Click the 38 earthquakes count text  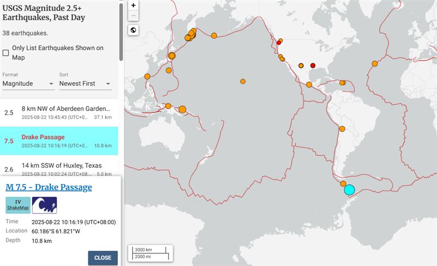[x=25, y=33]
